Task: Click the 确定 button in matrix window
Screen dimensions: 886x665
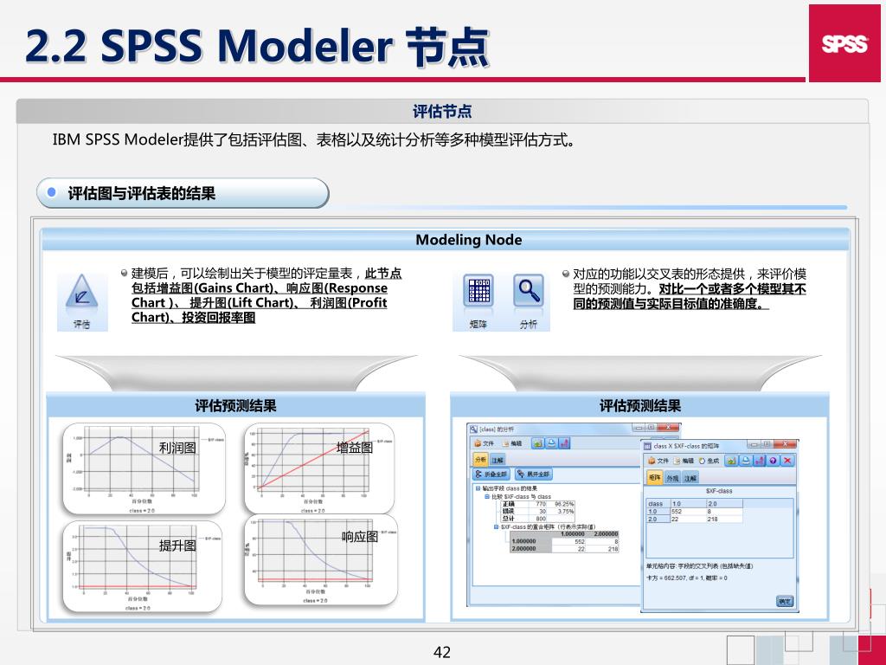Action: tap(785, 601)
